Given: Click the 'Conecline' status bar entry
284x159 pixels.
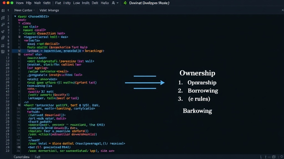Looking at the screenshot, I should point(22,157).
